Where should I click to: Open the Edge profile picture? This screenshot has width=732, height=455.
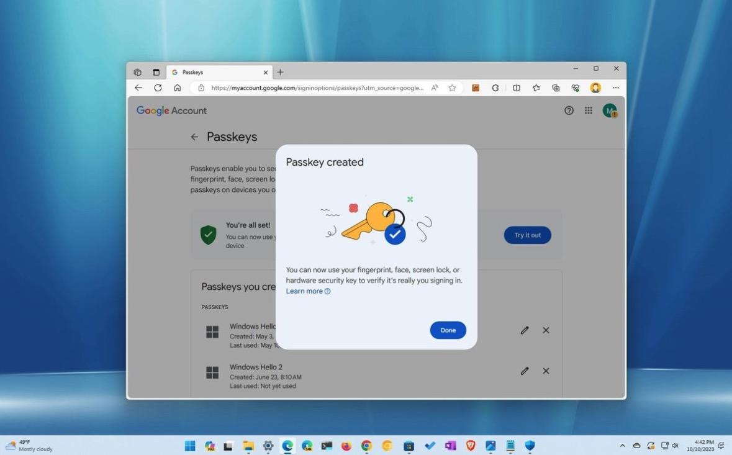[595, 88]
